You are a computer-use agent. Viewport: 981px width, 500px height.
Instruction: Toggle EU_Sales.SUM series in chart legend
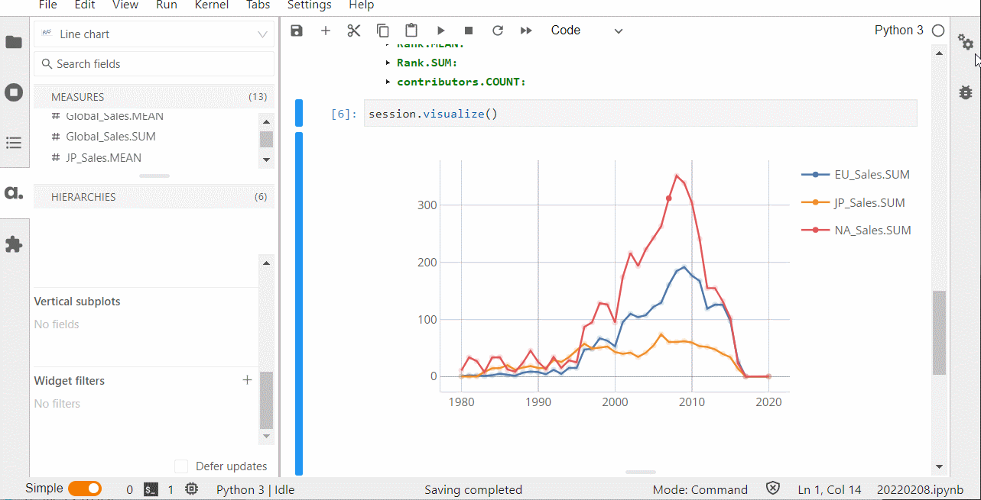click(871, 175)
